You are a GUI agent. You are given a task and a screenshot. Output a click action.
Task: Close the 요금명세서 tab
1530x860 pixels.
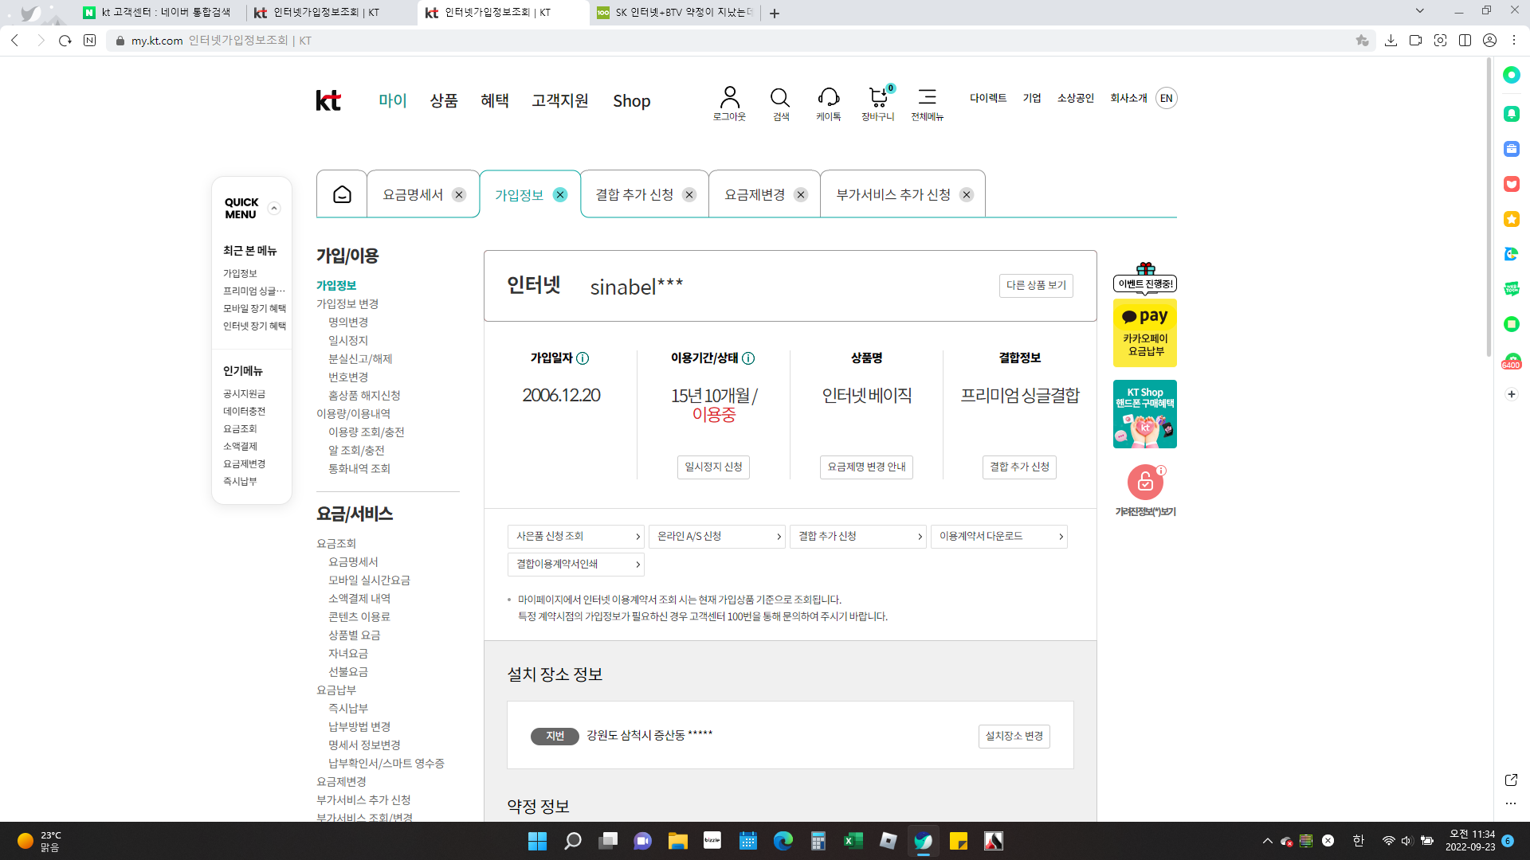(459, 195)
